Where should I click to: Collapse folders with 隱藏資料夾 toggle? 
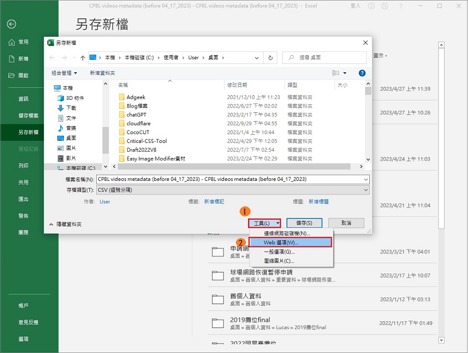(x=66, y=224)
